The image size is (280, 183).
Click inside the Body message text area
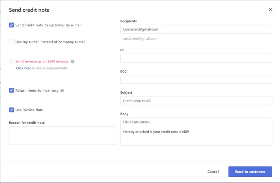pyautogui.click(x=196, y=132)
